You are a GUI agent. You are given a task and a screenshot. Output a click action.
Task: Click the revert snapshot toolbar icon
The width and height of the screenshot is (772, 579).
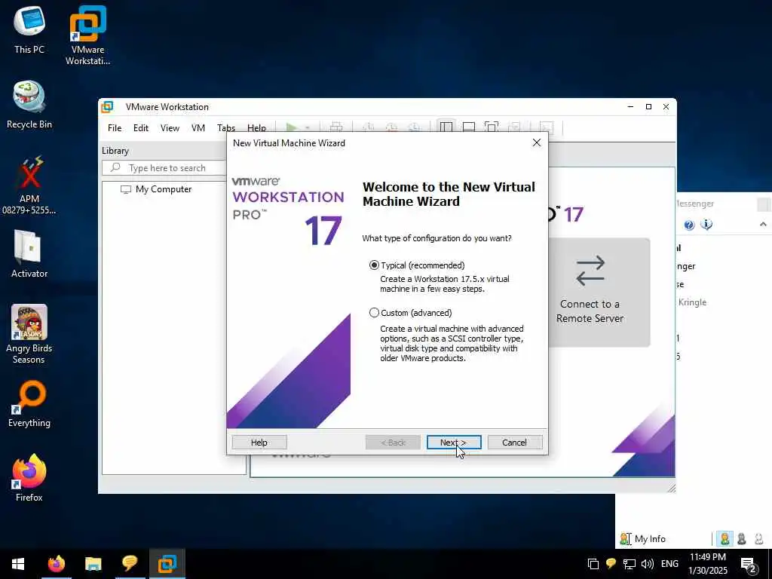pyautogui.click(x=391, y=127)
